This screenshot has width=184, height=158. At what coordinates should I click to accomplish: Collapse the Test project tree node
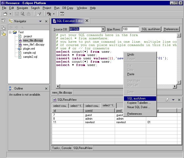click(10, 32)
